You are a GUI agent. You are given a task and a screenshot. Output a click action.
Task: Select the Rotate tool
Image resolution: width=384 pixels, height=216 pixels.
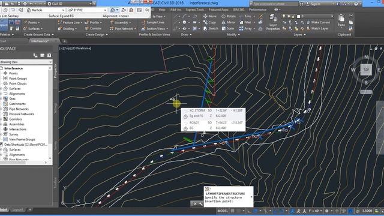click(x=229, y=16)
